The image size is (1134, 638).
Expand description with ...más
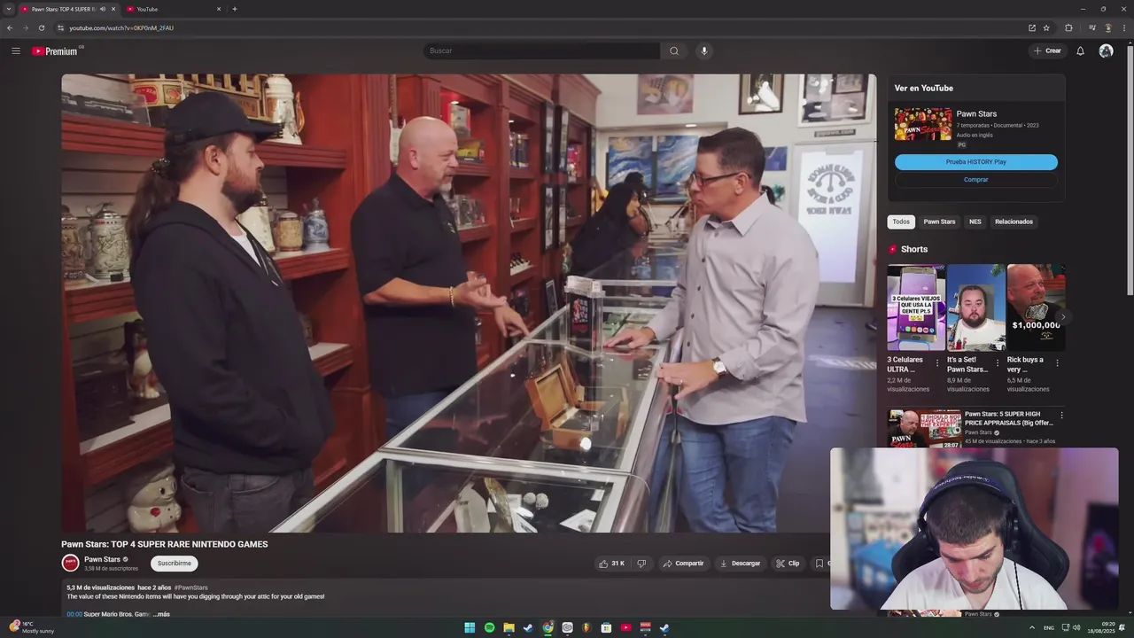point(161,614)
